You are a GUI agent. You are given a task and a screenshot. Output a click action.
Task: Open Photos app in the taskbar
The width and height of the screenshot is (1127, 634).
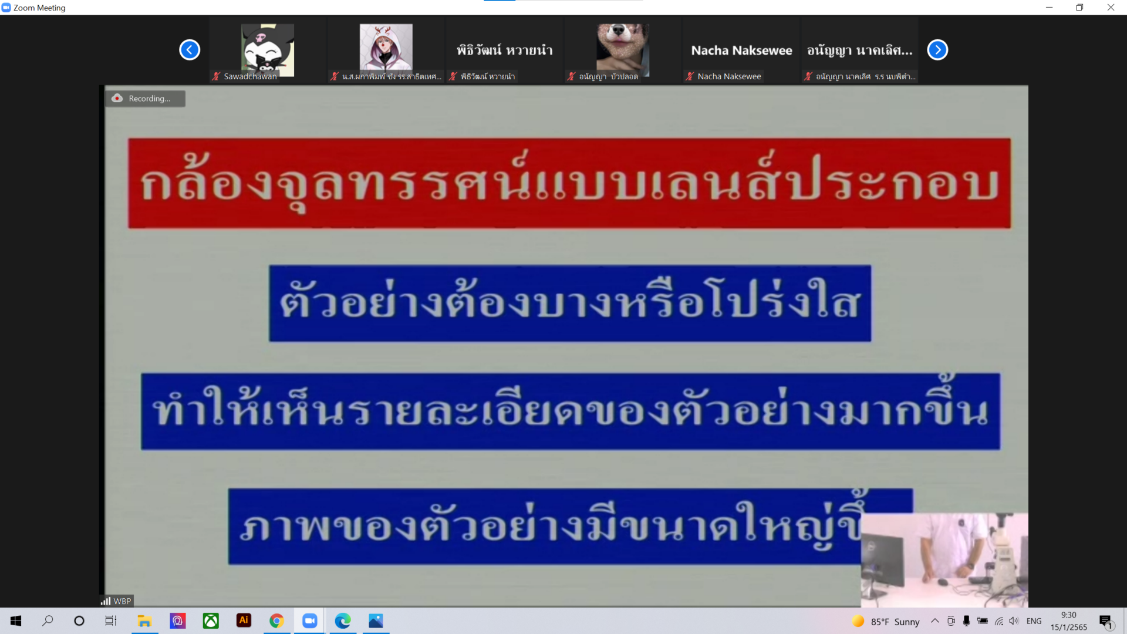click(x=376, y=620)
